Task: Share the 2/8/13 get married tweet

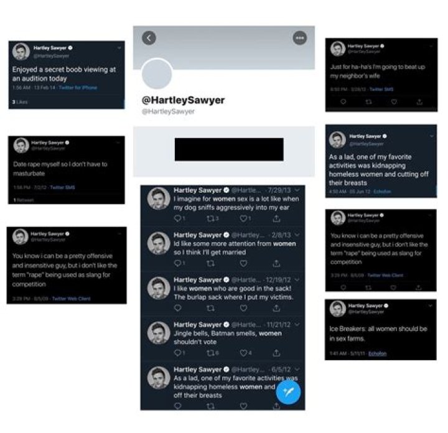Action: pyautogui.click(x=276, y=263)
